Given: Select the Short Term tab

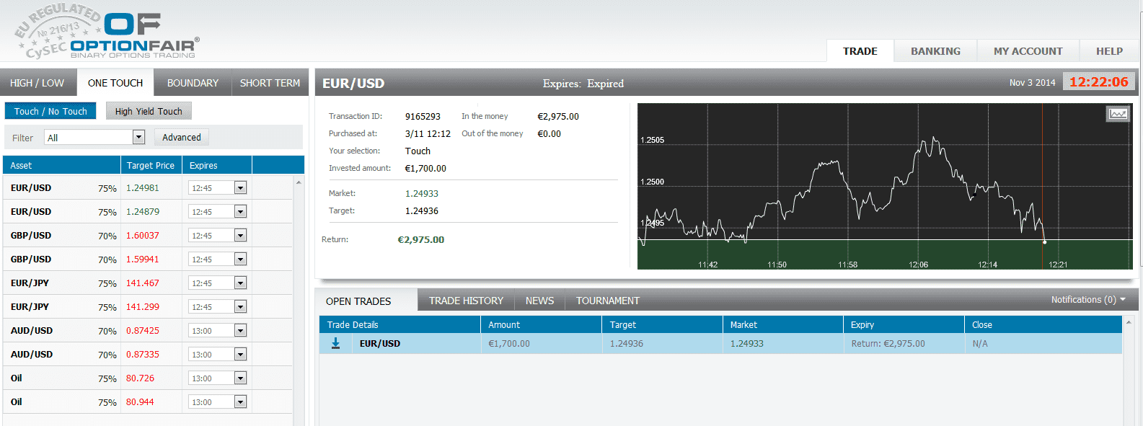Looking at the screenshot, I should click(270, 83).
